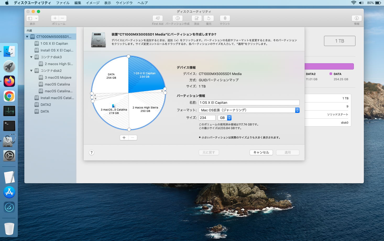Viewport: 384px width, 241px height.
Task: Collapse コンテナdisk2 disclosure triangle
Action: pos(31,71)
